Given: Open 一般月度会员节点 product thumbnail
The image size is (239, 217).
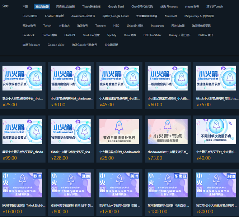Looking at the screenshot, I should click(168, 78).
